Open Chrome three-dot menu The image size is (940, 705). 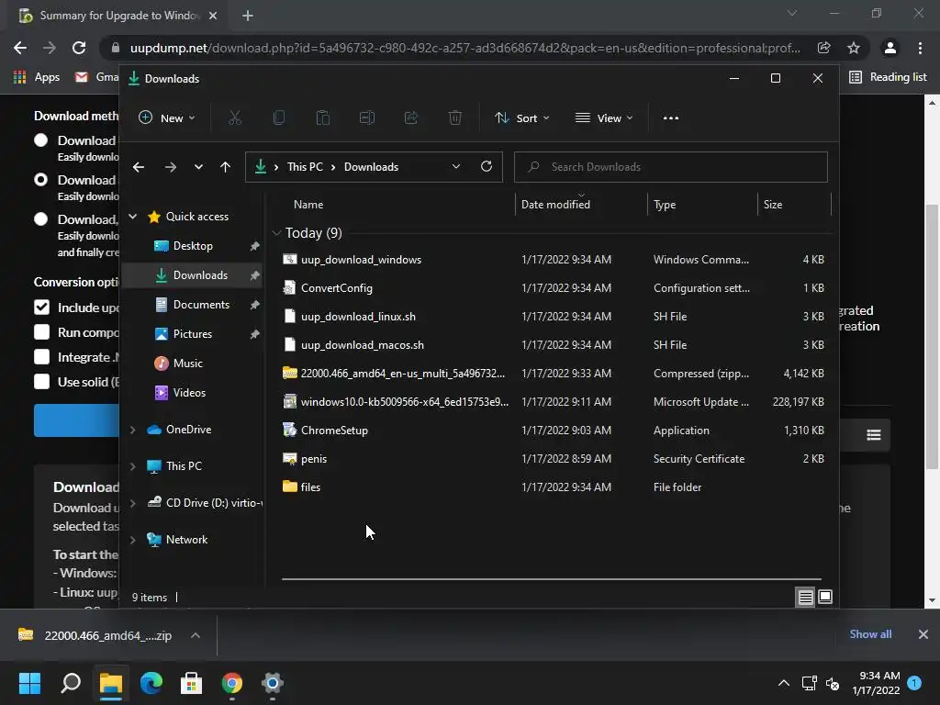coord(920,48)
